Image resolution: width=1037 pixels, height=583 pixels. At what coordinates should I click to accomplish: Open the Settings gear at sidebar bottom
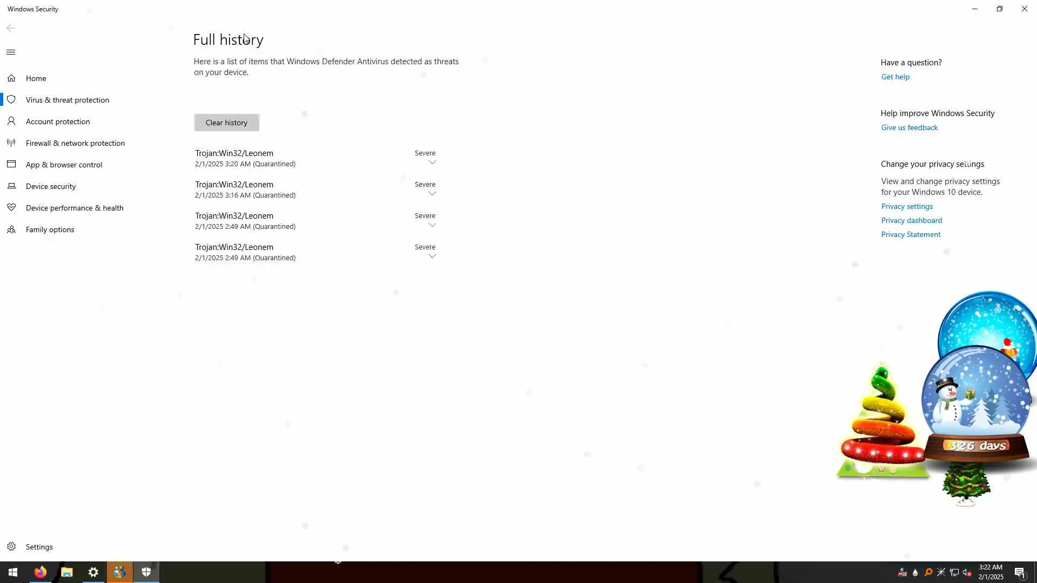click(11, 546)
